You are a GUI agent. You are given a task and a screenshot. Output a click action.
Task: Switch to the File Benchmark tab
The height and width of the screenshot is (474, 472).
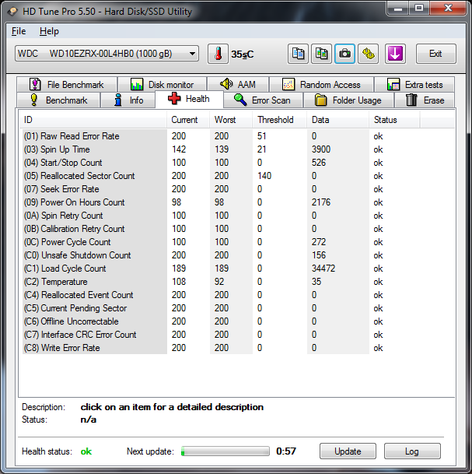(x=67, y=84)
